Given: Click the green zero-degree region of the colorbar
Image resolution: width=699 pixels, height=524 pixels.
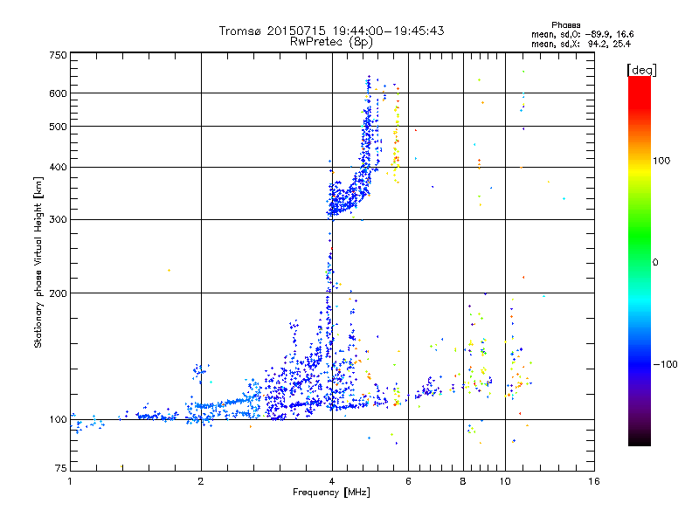Looking at the screenshot, I should click(x=640, y=262).
